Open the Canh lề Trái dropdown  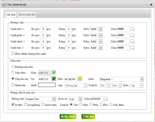click(104, 85)
